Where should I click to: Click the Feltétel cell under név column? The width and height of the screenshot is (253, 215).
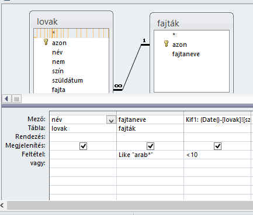83,155
